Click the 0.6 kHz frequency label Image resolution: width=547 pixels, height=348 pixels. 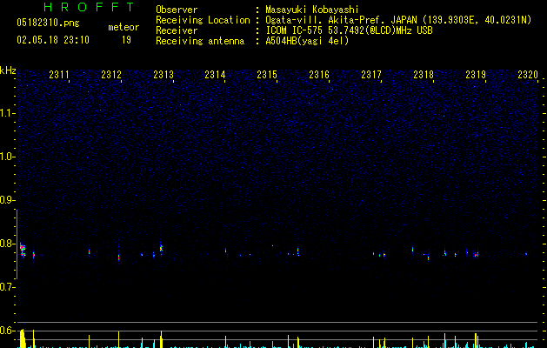7,331
